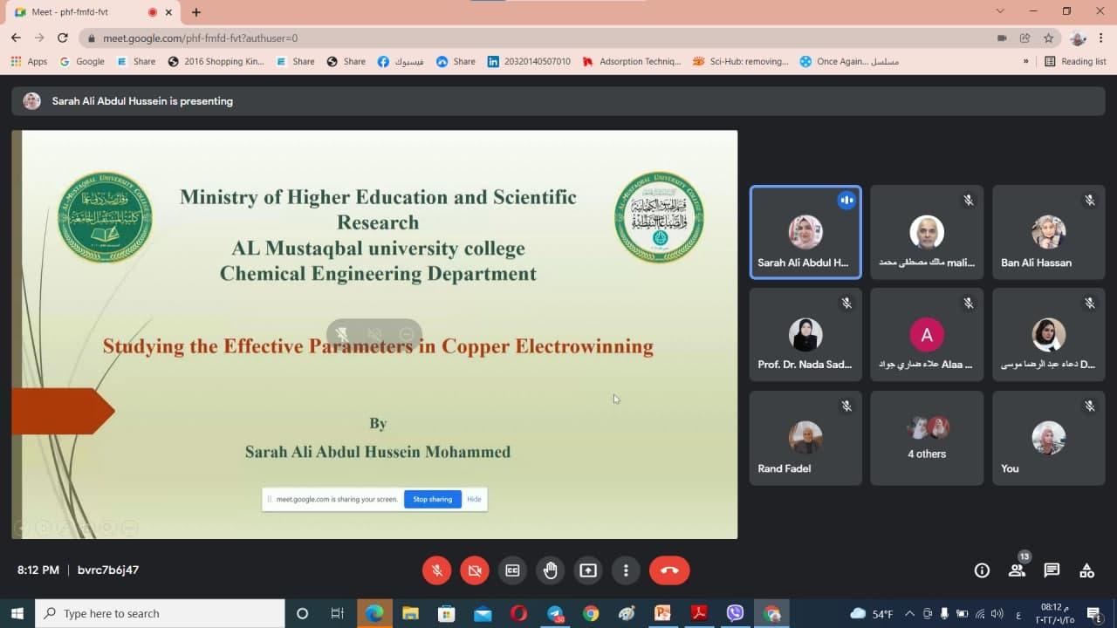Bookmark this page with star icon
This screenshot has height=628, width=1117.
pos(1048,38)
